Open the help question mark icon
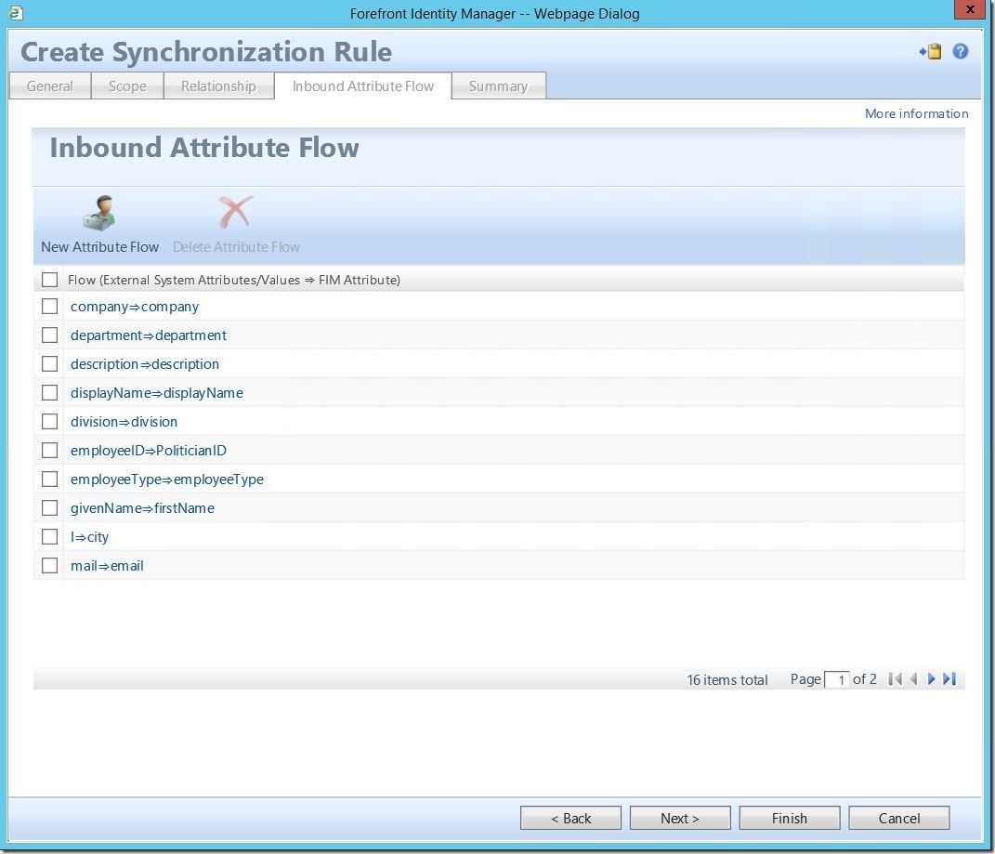Image resolution: width=995 pixels, height=854 pixels. 960,51
